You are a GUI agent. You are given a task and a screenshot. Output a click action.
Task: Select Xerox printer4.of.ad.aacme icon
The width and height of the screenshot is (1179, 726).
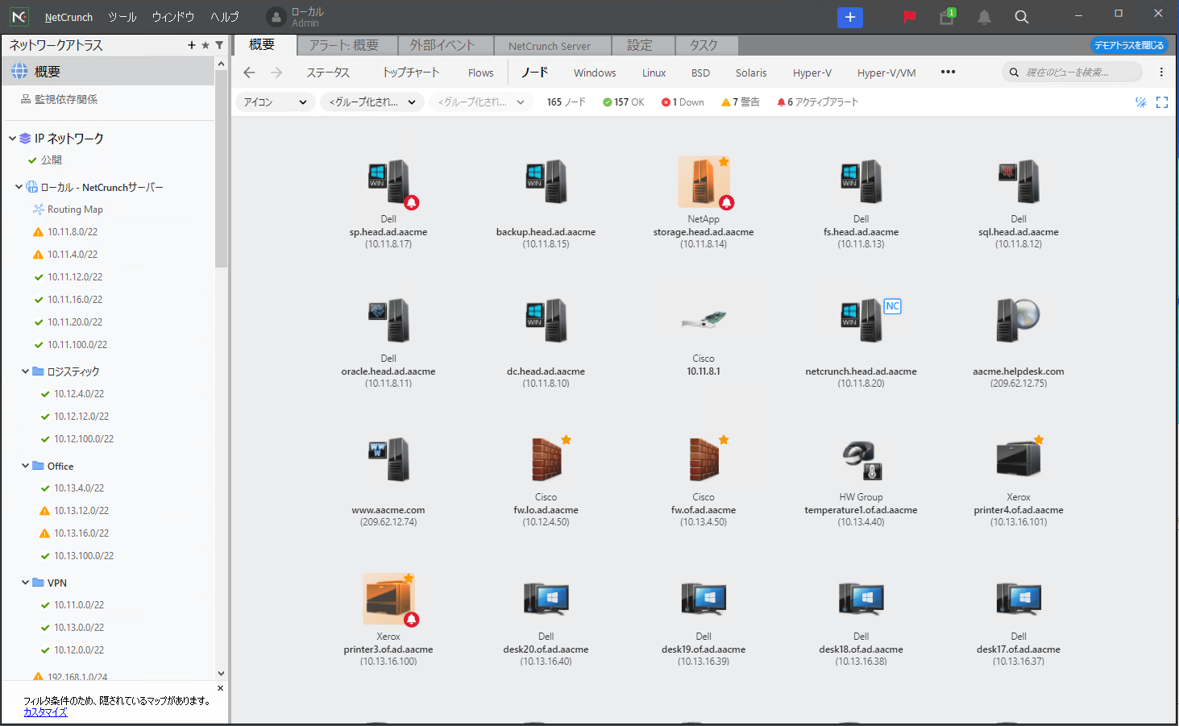(x=1019, y=458)
